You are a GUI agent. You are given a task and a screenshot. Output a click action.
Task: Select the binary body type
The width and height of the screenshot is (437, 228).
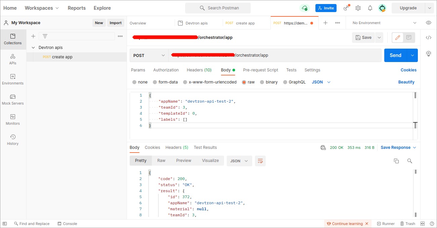[x=269, y=82]
